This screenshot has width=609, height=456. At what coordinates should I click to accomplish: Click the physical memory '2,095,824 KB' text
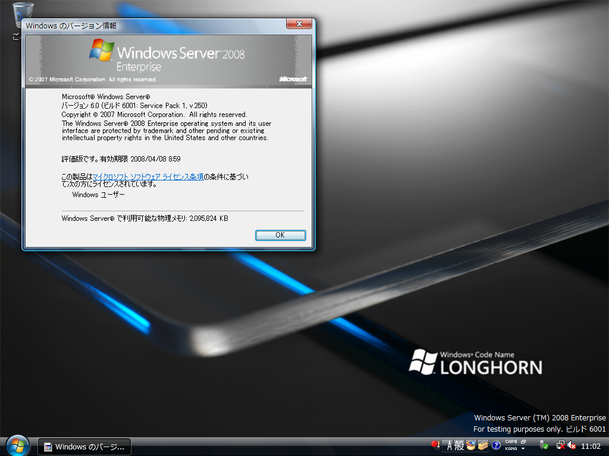(209, 218)
